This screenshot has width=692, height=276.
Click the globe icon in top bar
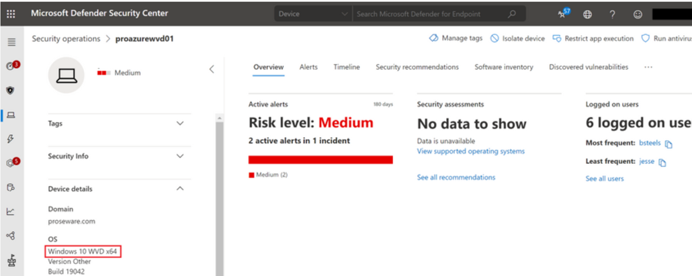[x=588, y=14]
